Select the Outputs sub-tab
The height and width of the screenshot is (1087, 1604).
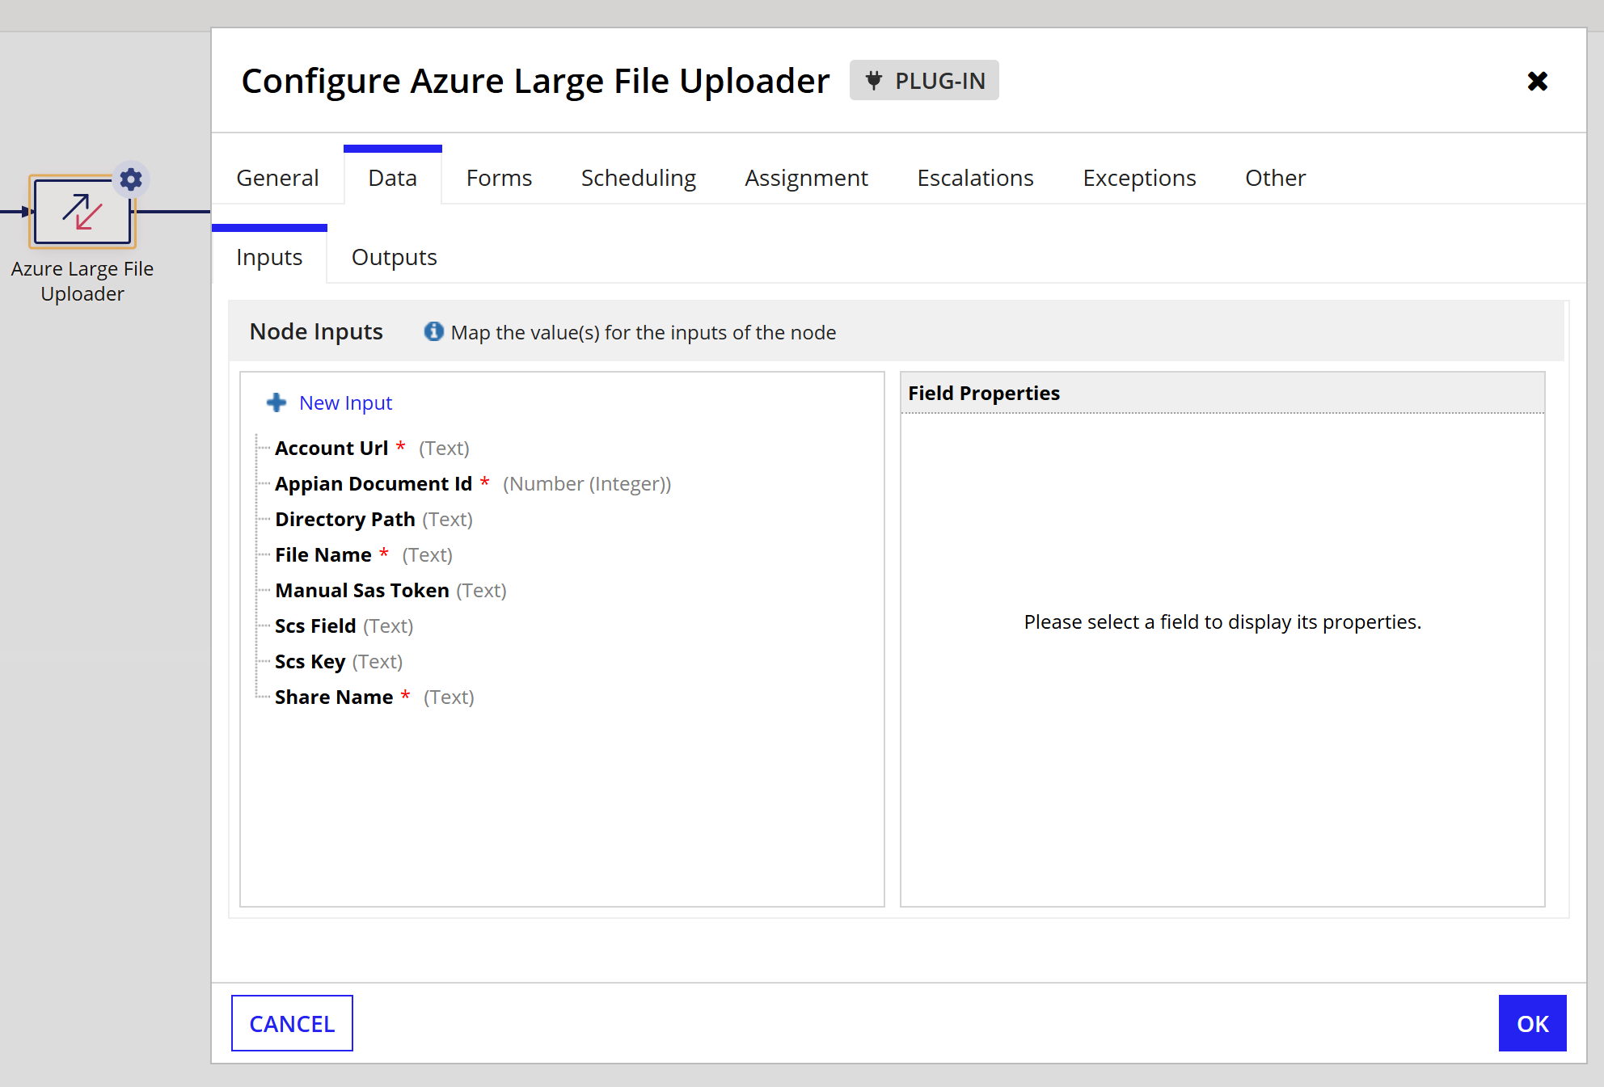(x=394, y=257)
